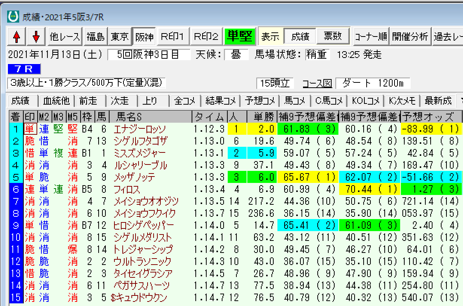Select the 結果コメ tab
The height and width of the screenshot is (306, 463).
(x=221, y=101)
